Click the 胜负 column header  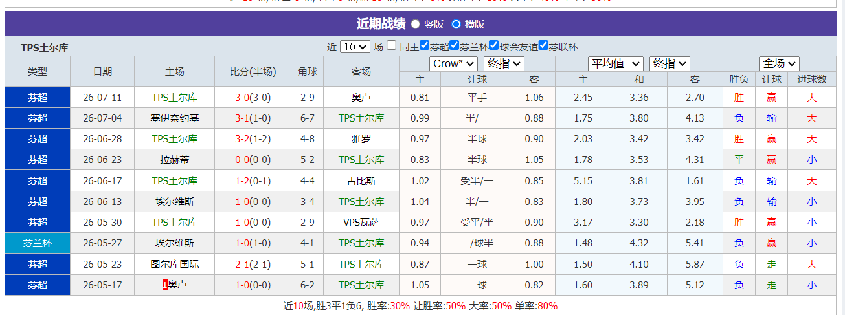739,80
